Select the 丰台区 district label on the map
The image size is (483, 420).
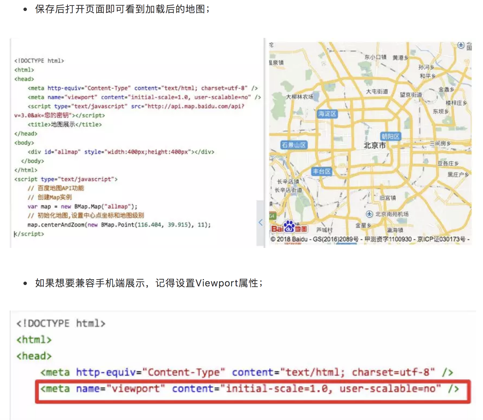click(322, 171)
